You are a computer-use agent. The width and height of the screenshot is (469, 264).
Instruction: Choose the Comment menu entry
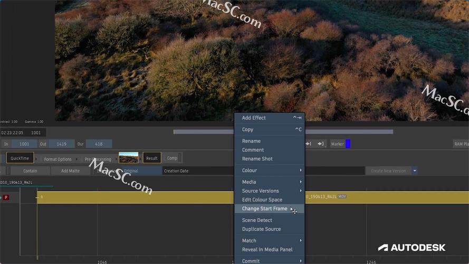pos(269,150)
